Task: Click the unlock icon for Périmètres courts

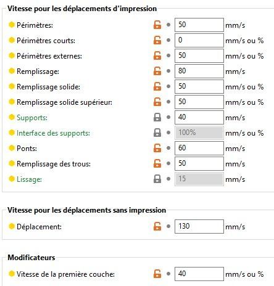Action: (157, 40)
